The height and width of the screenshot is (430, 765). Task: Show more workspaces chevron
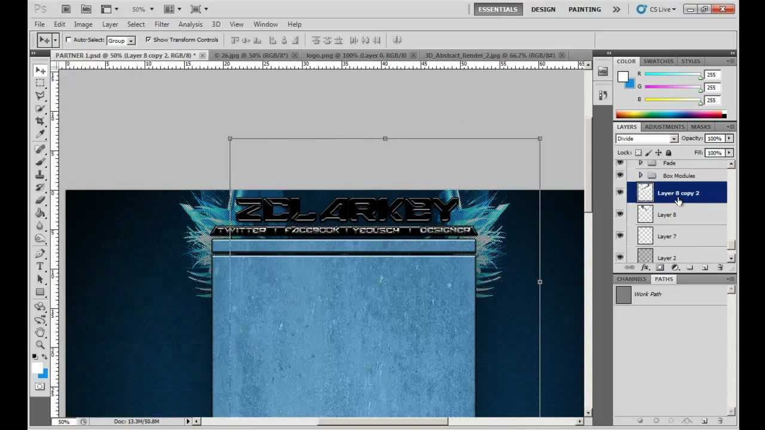[x=616, y=9]
